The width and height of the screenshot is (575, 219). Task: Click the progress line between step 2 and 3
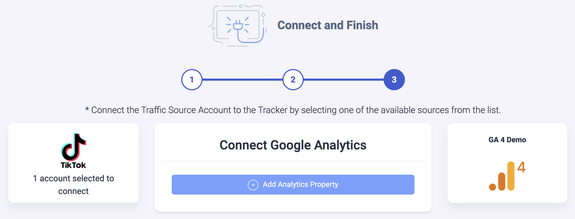[344, 80]
